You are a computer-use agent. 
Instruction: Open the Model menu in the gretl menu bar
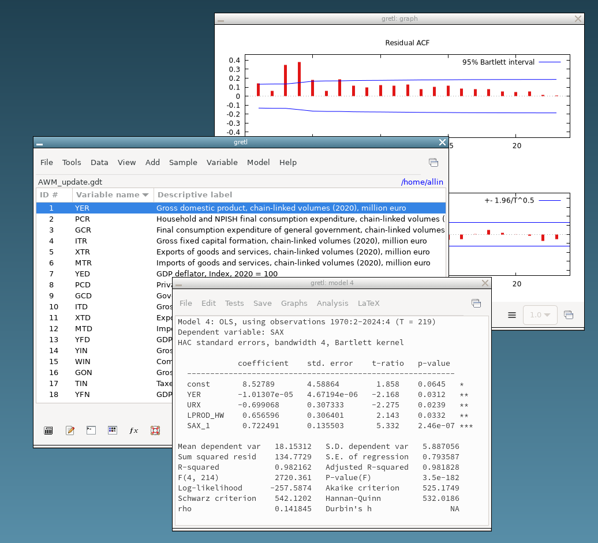[258, 163]
